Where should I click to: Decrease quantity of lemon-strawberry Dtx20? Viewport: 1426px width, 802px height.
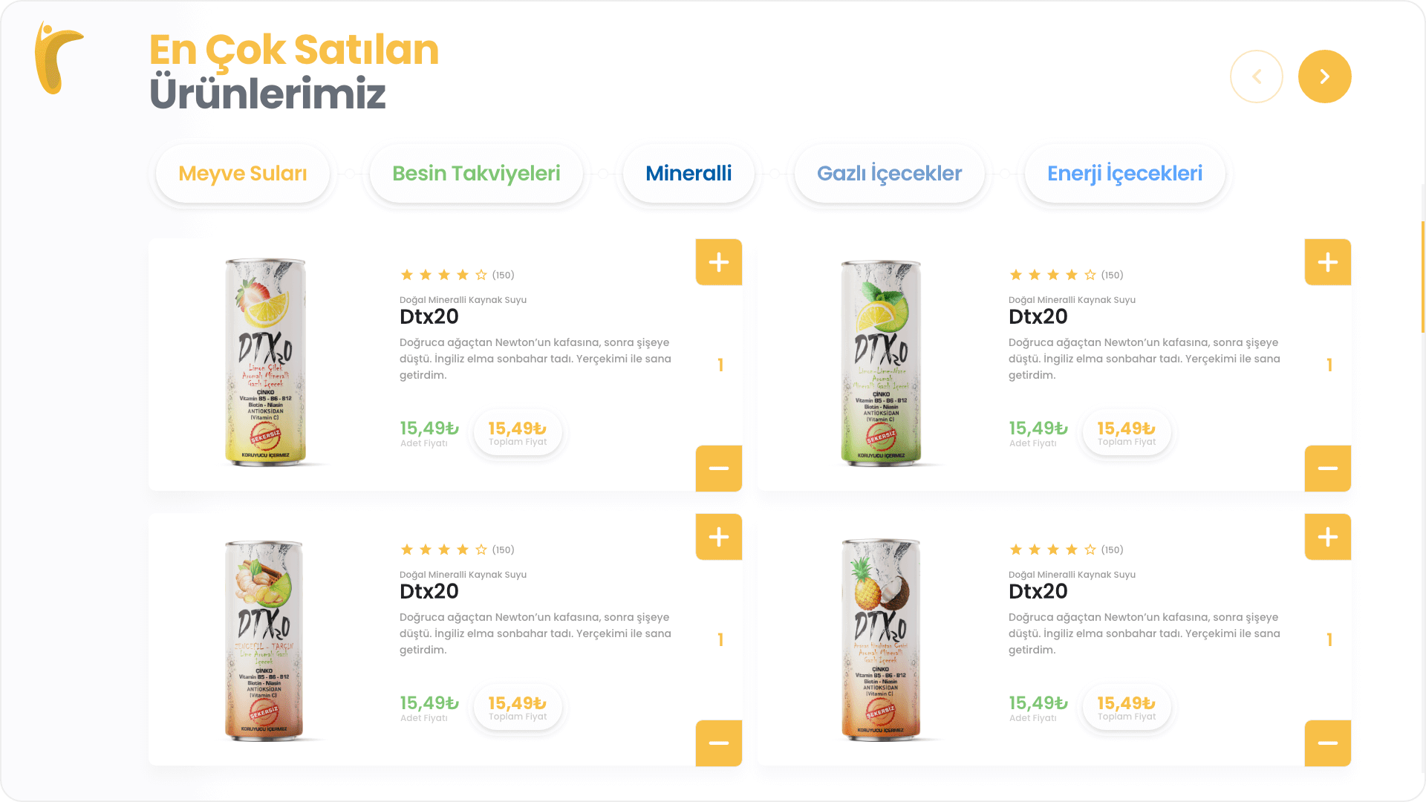pyautogui.click(x=719, y=469)
